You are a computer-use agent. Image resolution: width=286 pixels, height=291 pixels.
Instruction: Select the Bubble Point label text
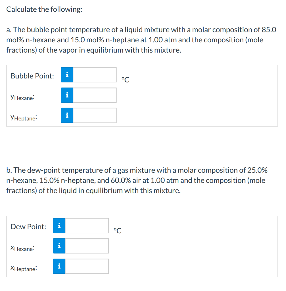point(32,76)
